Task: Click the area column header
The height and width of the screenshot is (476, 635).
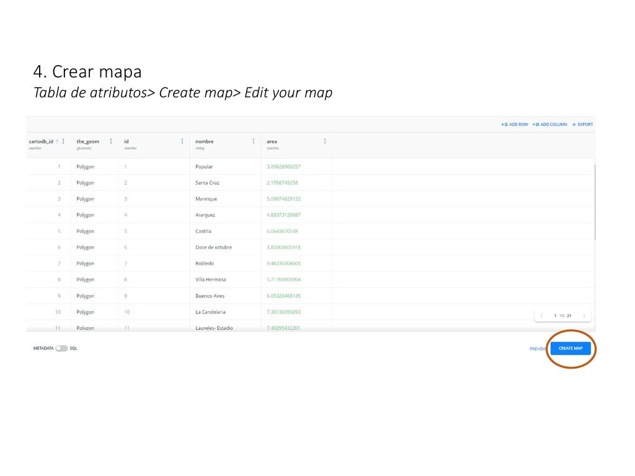Action: click(272, 141)
